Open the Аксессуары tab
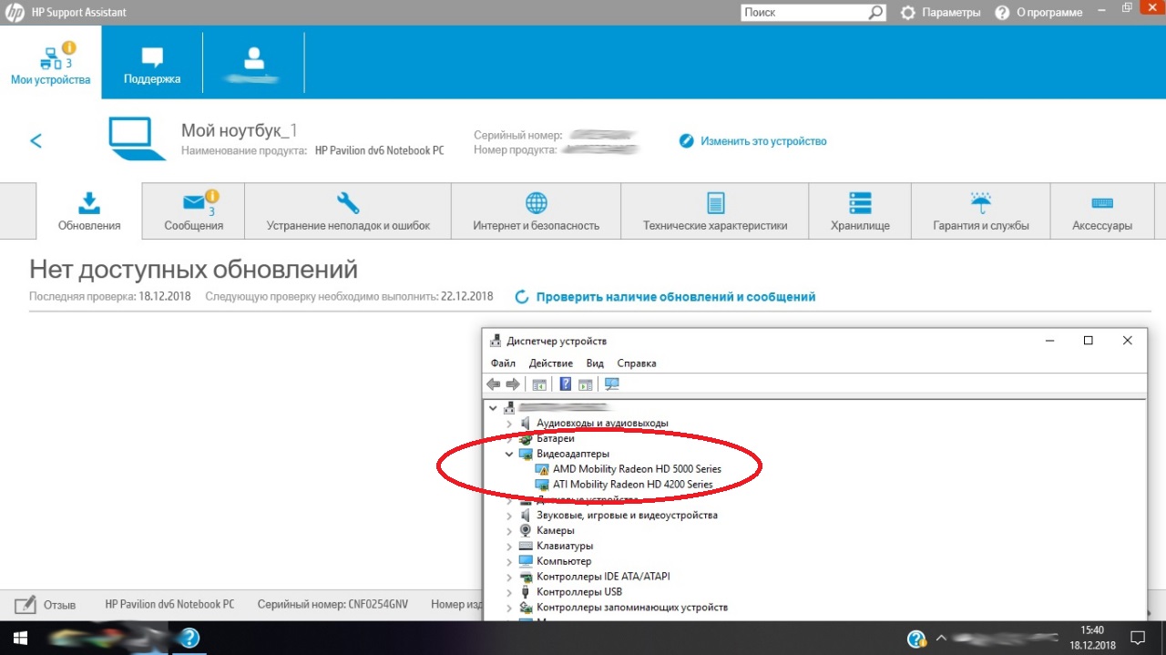 (x=1102, y=211)
